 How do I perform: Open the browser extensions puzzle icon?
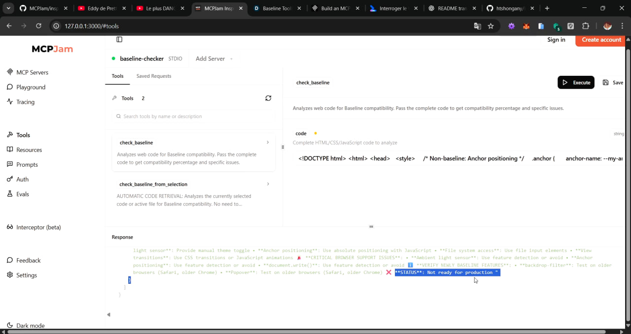586,26
